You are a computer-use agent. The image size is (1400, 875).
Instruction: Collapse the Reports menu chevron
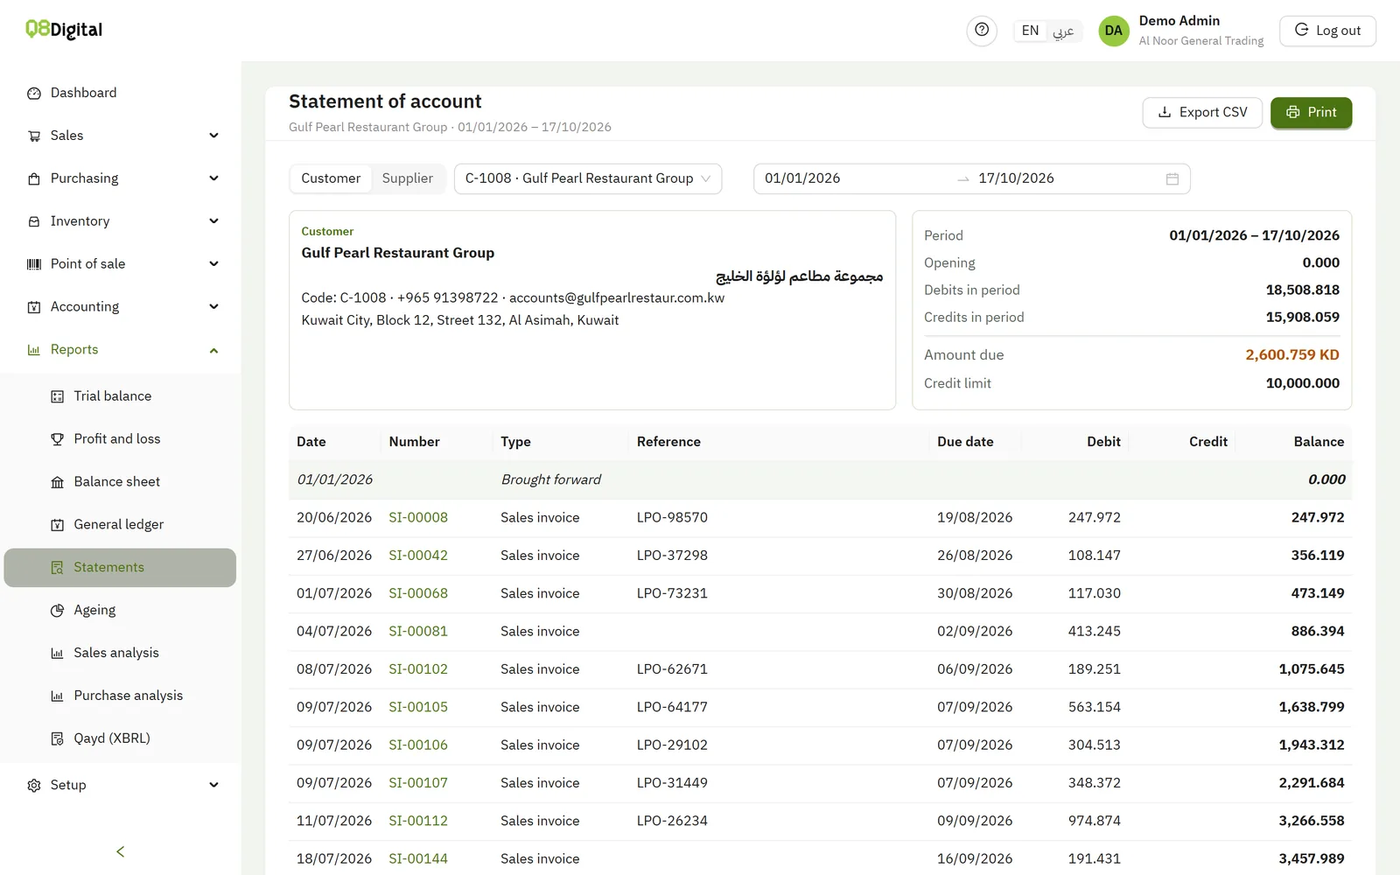[214, 350]
